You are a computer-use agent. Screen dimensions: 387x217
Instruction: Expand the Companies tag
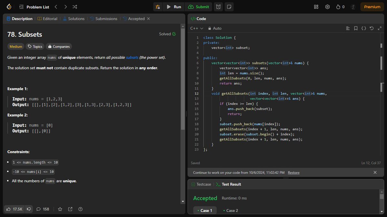pyautogui.click(x=59, y=47)
